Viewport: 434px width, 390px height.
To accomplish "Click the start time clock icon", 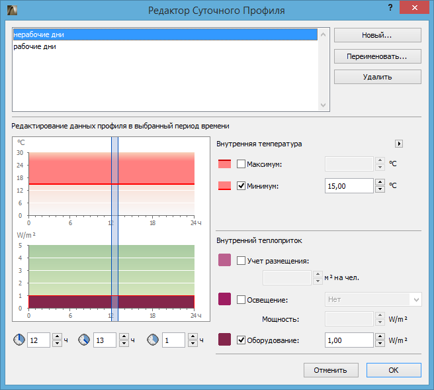I will [x=19, y=340].
